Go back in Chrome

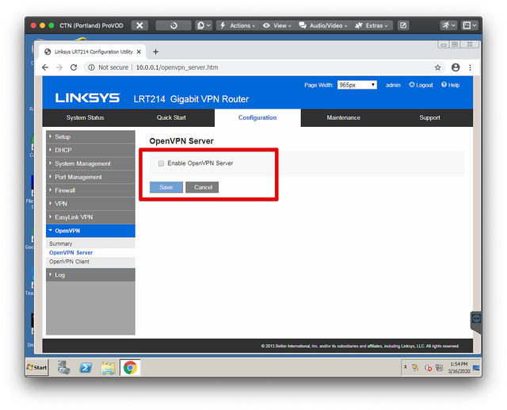coord(45,67)
